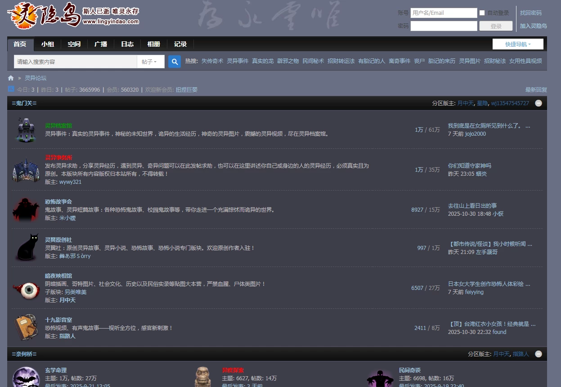Click the 恐怖故事会 red shadow figure icon
Image resolution: width=561 pixels, height=387 pixels.
pyautogui.click(x=26, y=209)
